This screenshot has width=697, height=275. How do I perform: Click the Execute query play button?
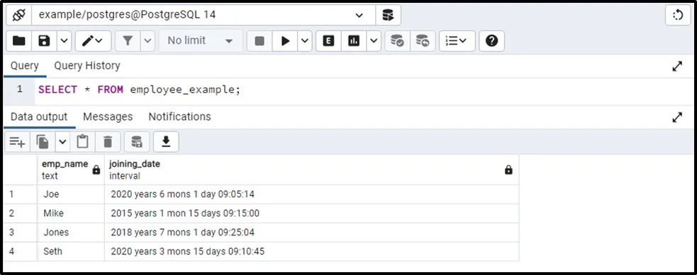click(285, 41)
